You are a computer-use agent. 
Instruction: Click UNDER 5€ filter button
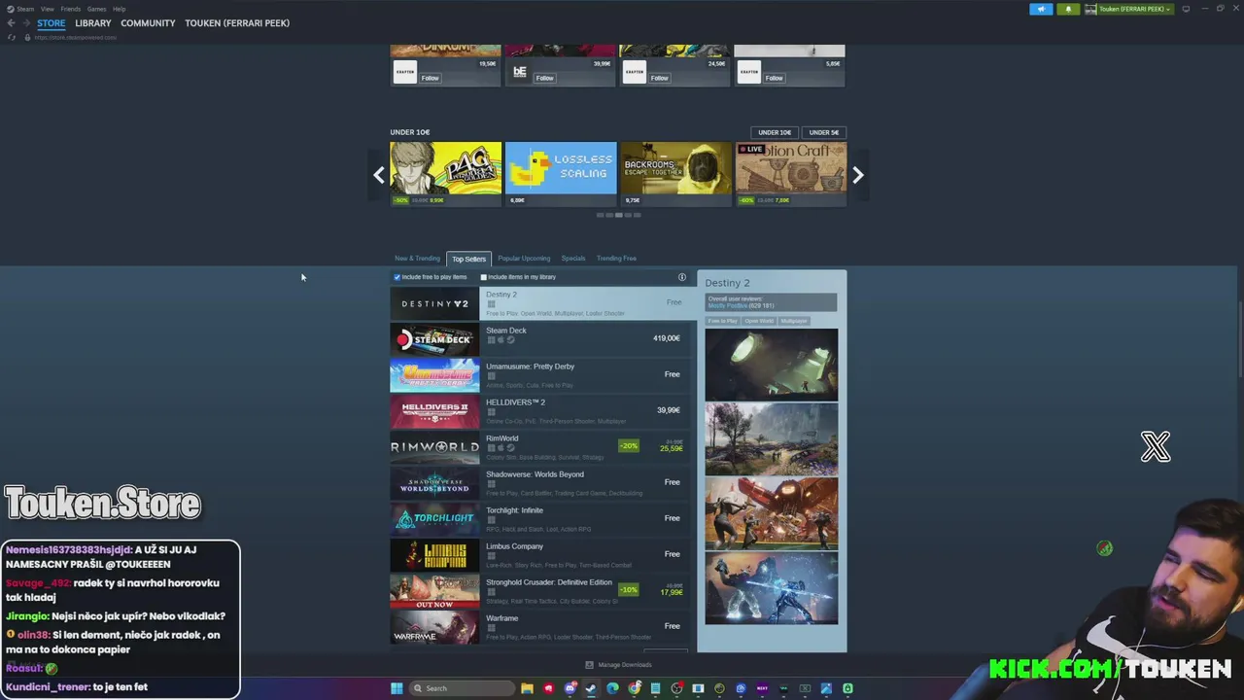(x=823, y=132)
